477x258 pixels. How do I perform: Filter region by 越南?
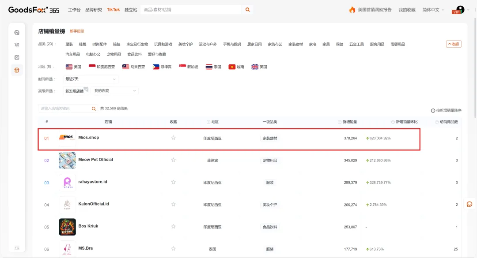pyautogui.click(x=236, y=67)
